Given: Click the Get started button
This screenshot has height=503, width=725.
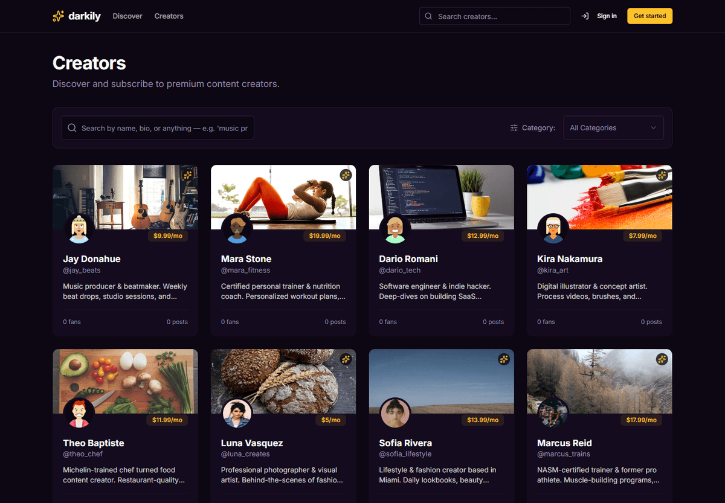Looking at the screenshot, I should point(649,16).
